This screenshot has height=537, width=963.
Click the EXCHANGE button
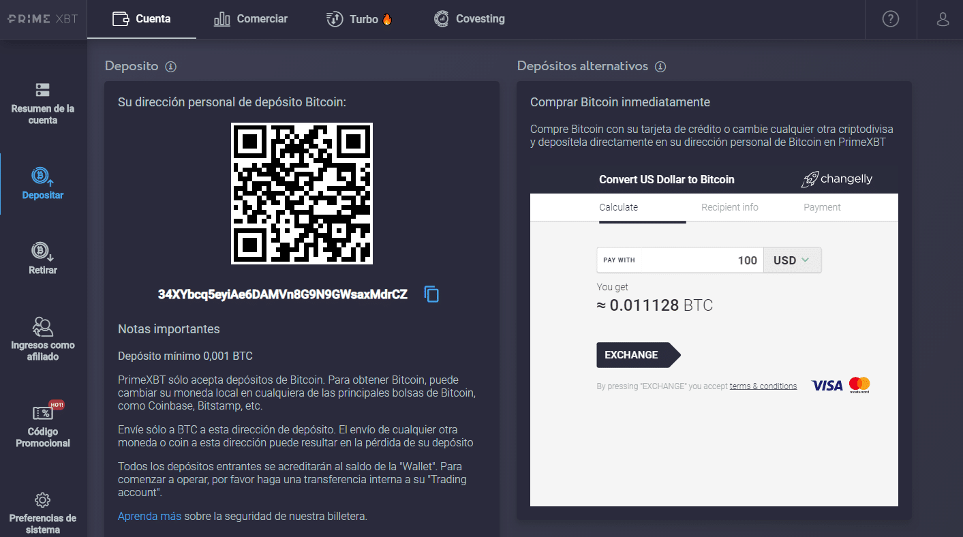click(x=638, y=355)
